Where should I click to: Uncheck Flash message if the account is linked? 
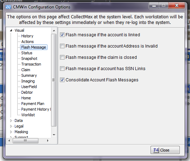pos(62,35)
